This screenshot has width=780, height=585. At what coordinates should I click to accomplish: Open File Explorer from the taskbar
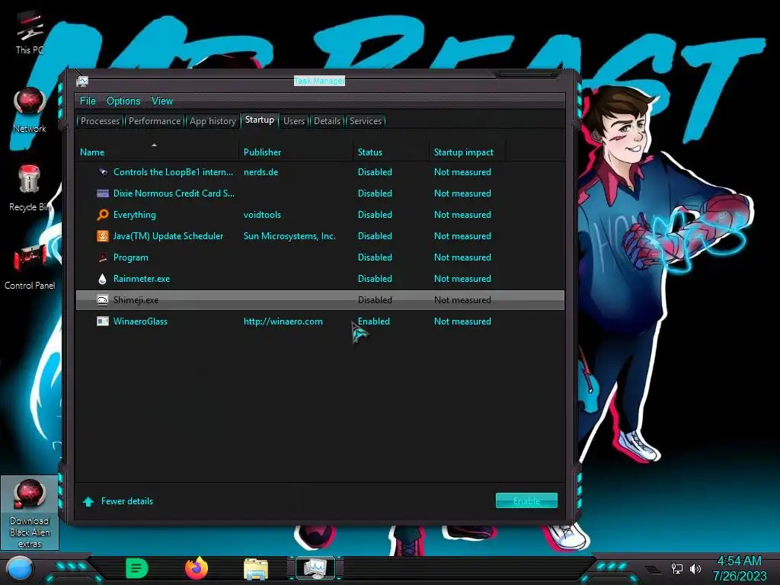[x=256, y=569]
